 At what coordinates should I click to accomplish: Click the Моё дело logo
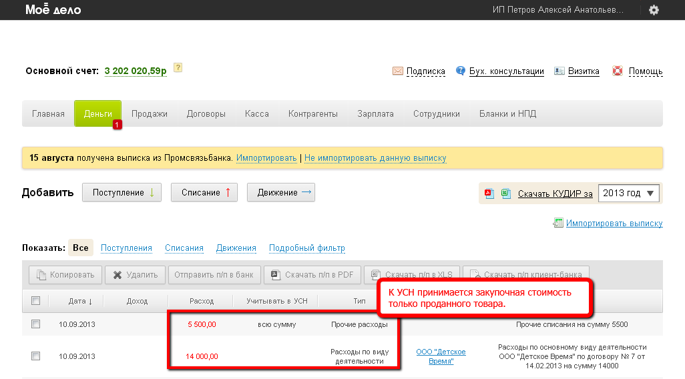(x=53, y=9)
